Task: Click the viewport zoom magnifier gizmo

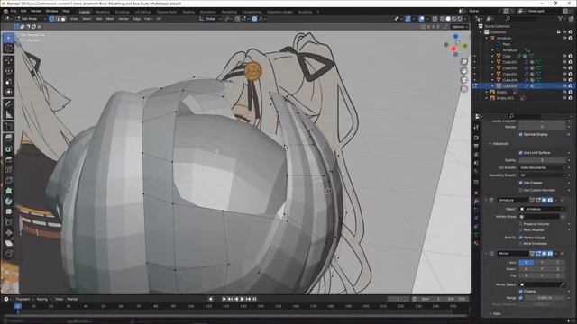Action: click(464, 62)
